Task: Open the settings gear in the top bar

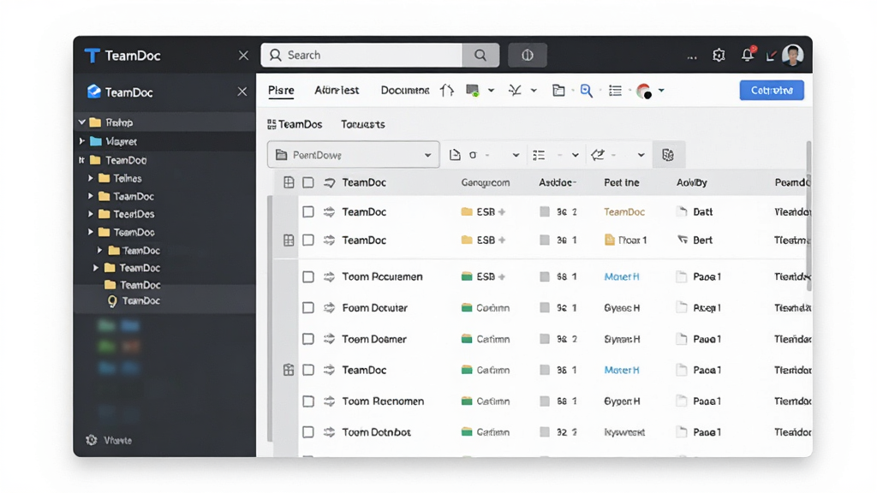Action: (719, 55)
